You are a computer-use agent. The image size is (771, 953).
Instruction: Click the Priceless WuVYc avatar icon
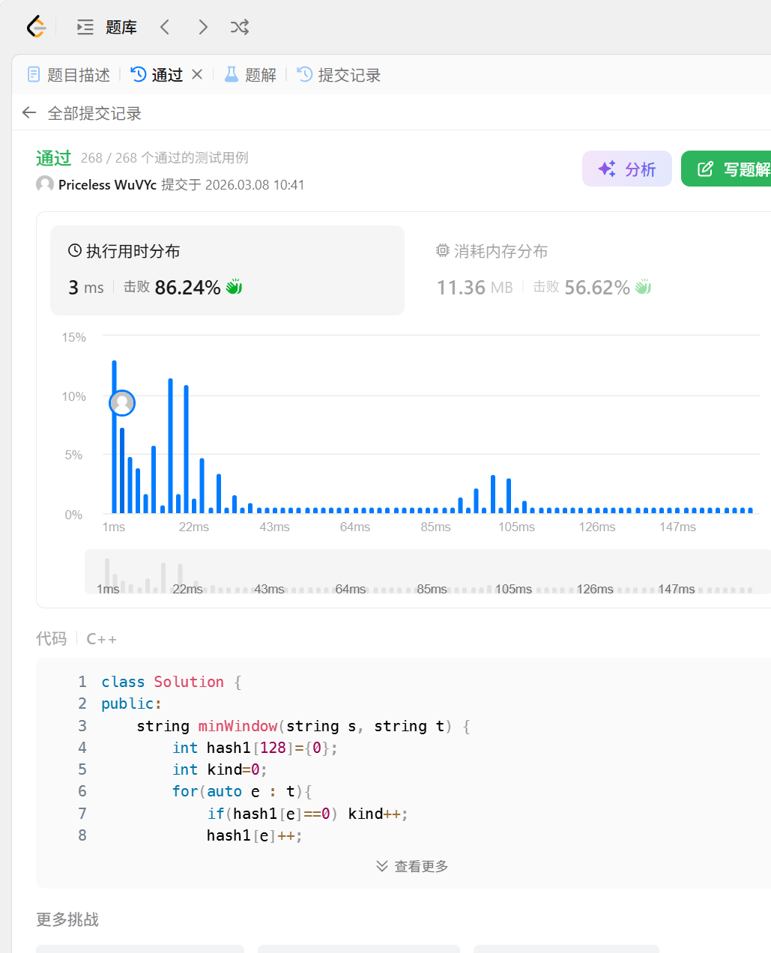[x=45, y=184]
